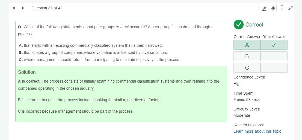This screenshot has width=302, height=140.
Task: Go to the next question arrow
Action: pos(23,8)
